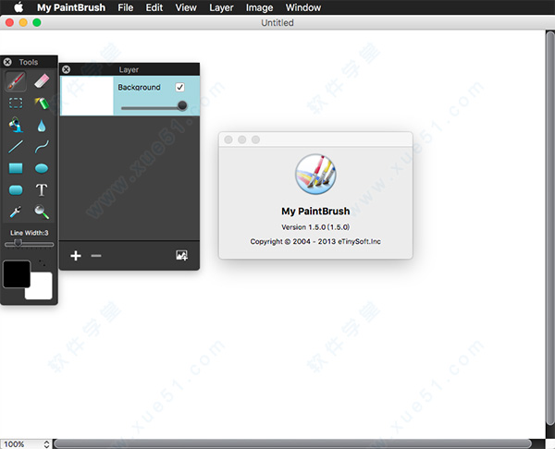Open the white background color swatch
The width and height of the screenshot is (555, 449).
point(42,290)
